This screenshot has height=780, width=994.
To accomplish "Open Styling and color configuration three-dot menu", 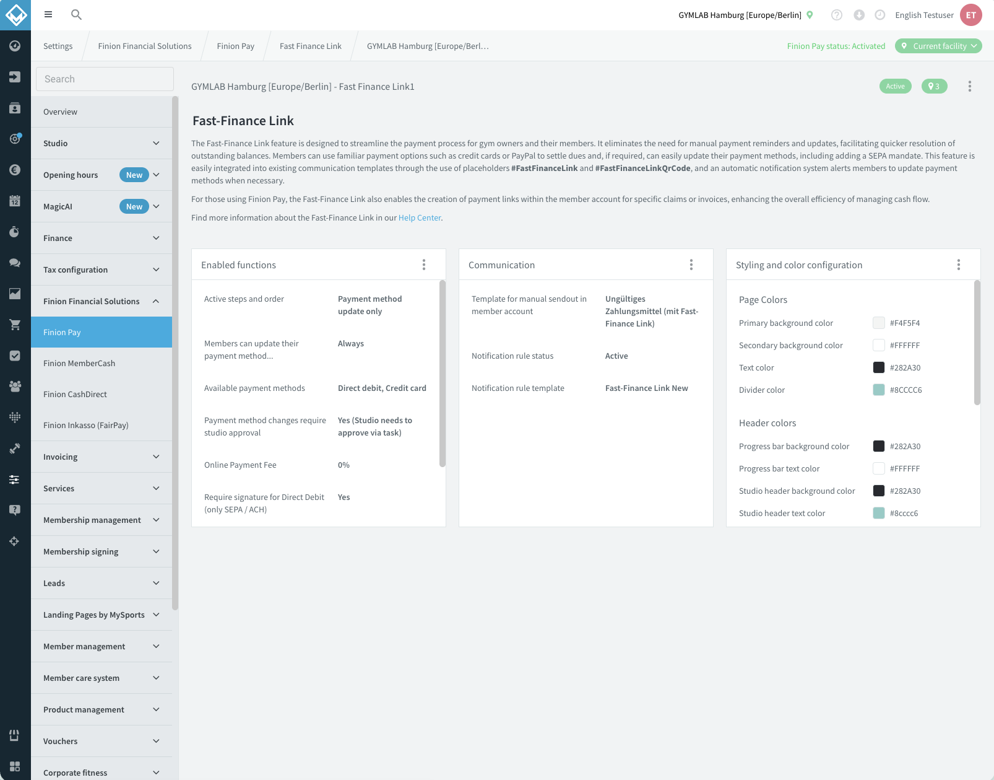I will click(959, 265).
